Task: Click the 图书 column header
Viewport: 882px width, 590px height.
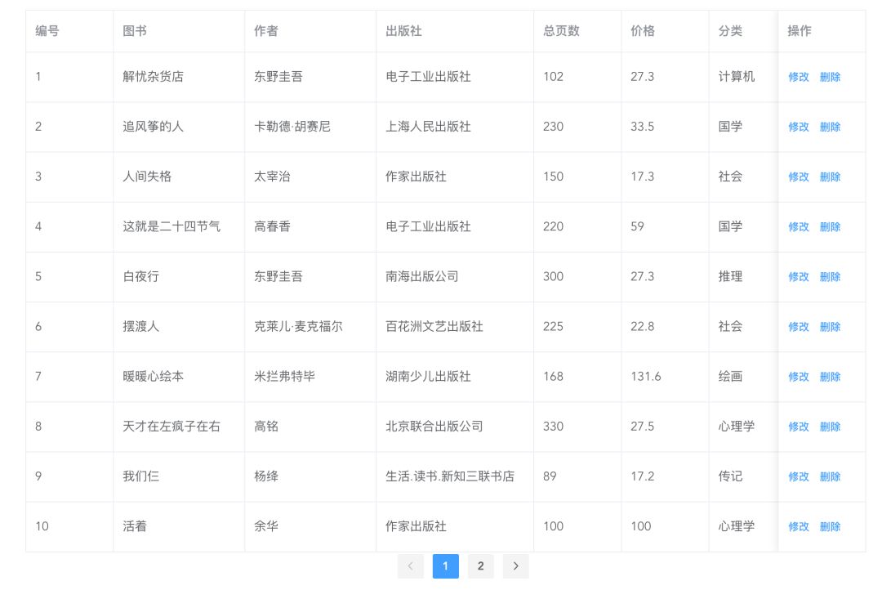Action: tap(135, 31)
